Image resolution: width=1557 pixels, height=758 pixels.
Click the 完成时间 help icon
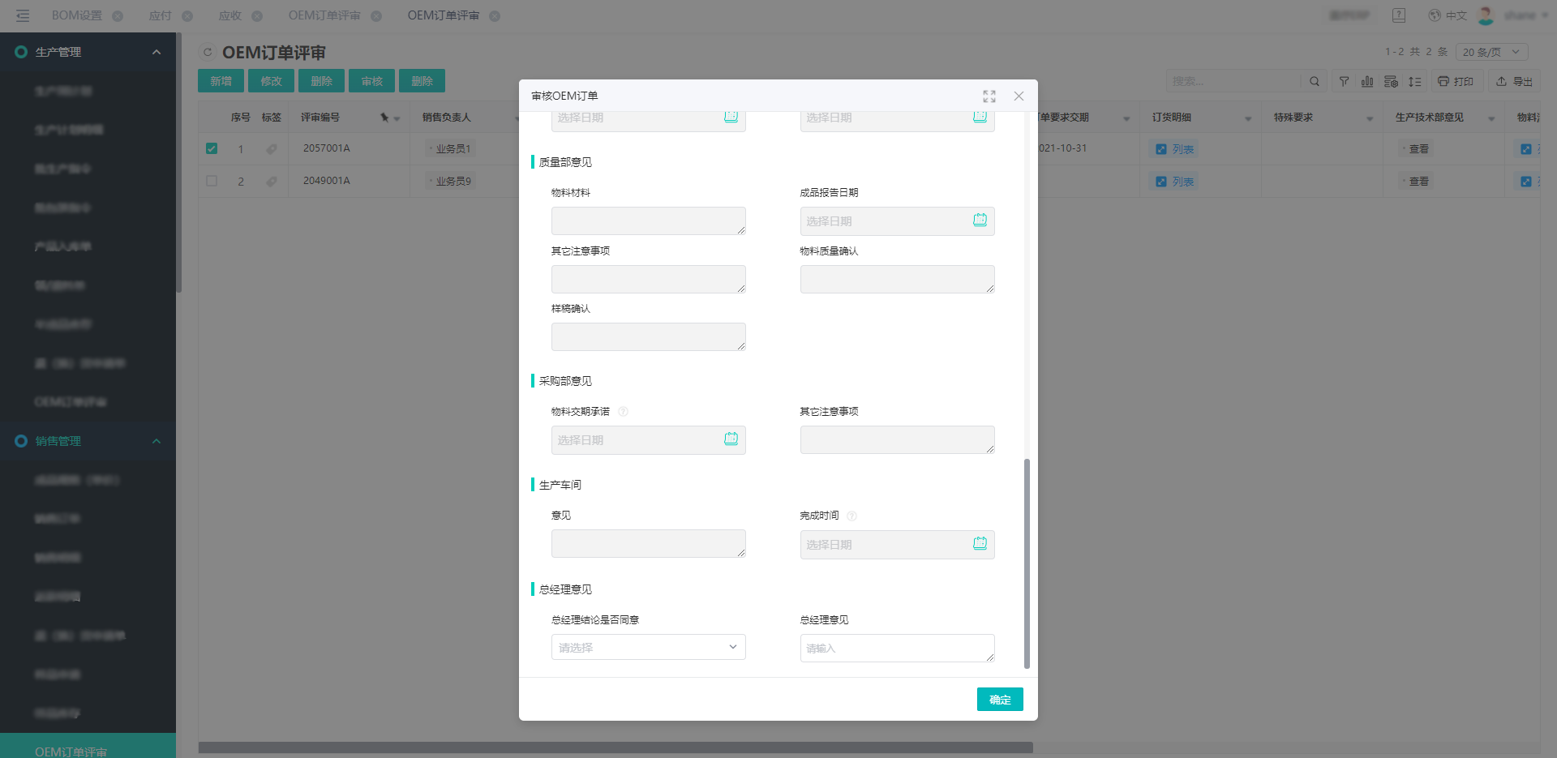(851, 516)
